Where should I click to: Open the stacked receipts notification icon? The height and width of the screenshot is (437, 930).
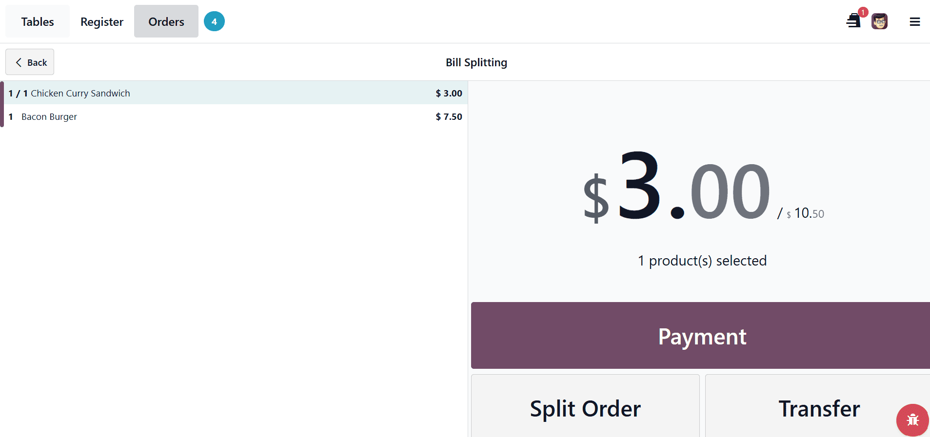point(853,21)
